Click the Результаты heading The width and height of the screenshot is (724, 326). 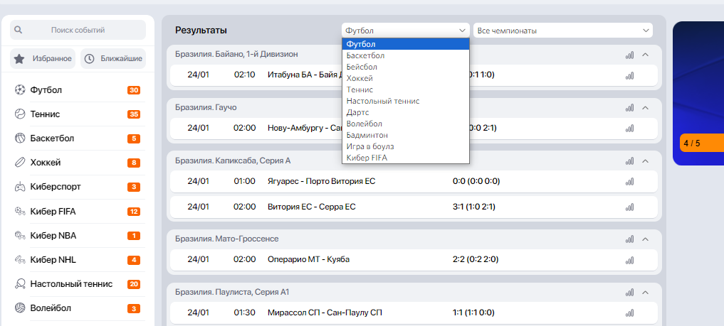tap(201, 31)
